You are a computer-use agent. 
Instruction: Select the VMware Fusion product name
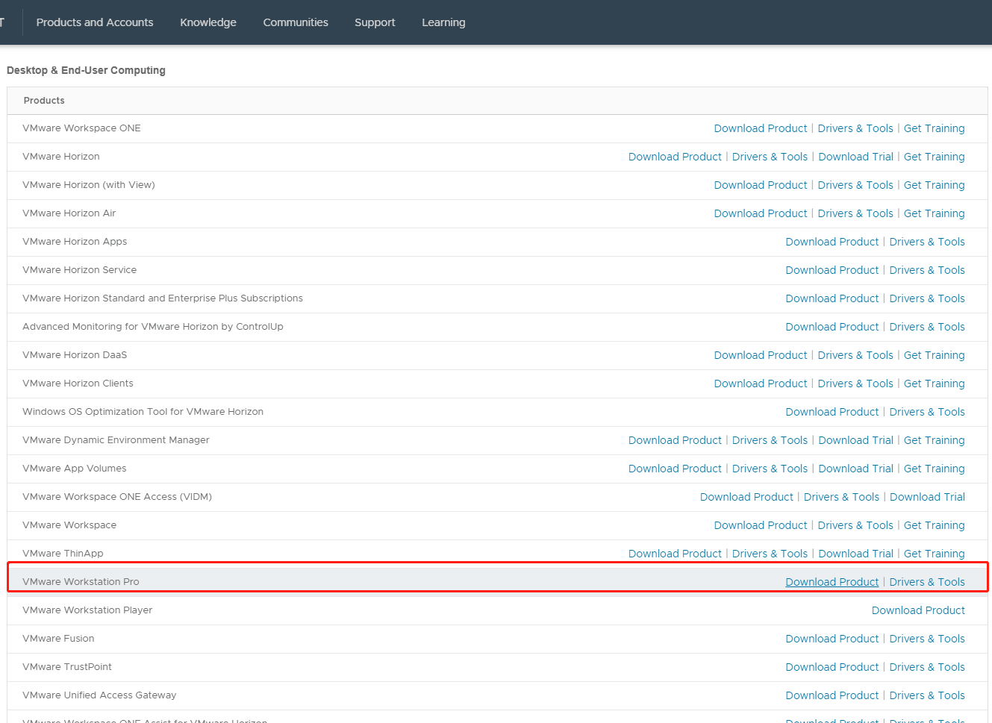pos(58,639)
